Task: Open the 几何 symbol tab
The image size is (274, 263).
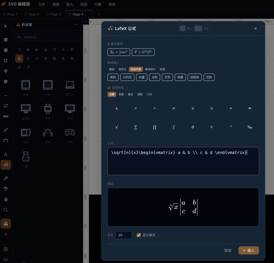Action: (x=149, y=94)
